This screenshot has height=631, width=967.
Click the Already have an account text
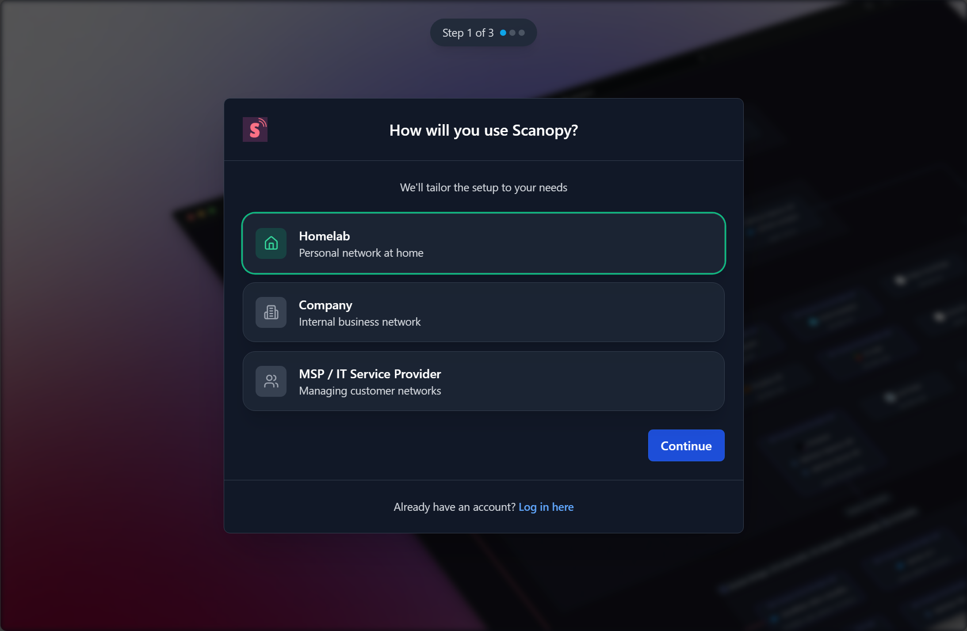[455, 507]
